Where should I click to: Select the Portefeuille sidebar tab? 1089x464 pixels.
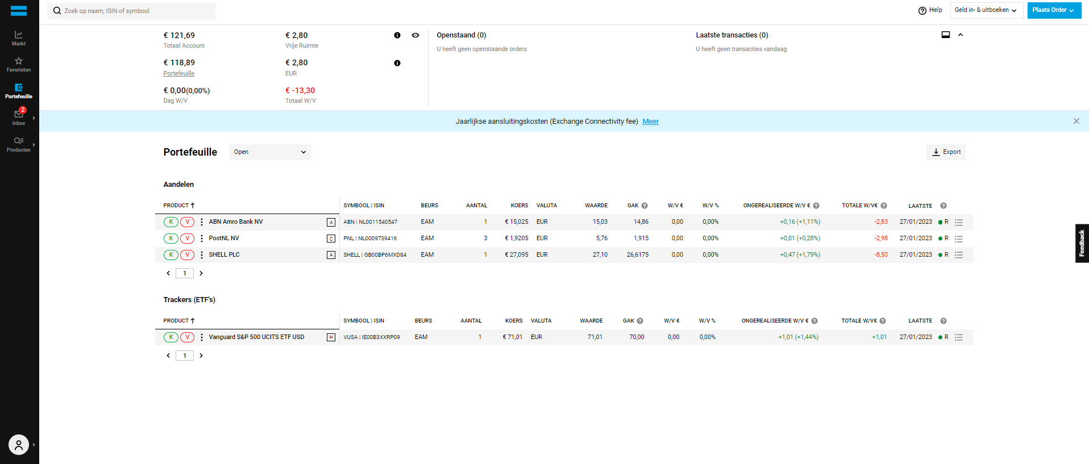click(19, 91)
